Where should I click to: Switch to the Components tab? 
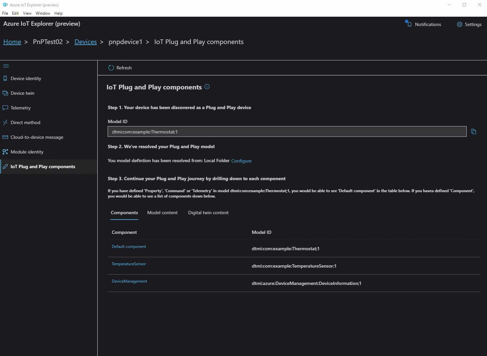(x=124, y=213)
